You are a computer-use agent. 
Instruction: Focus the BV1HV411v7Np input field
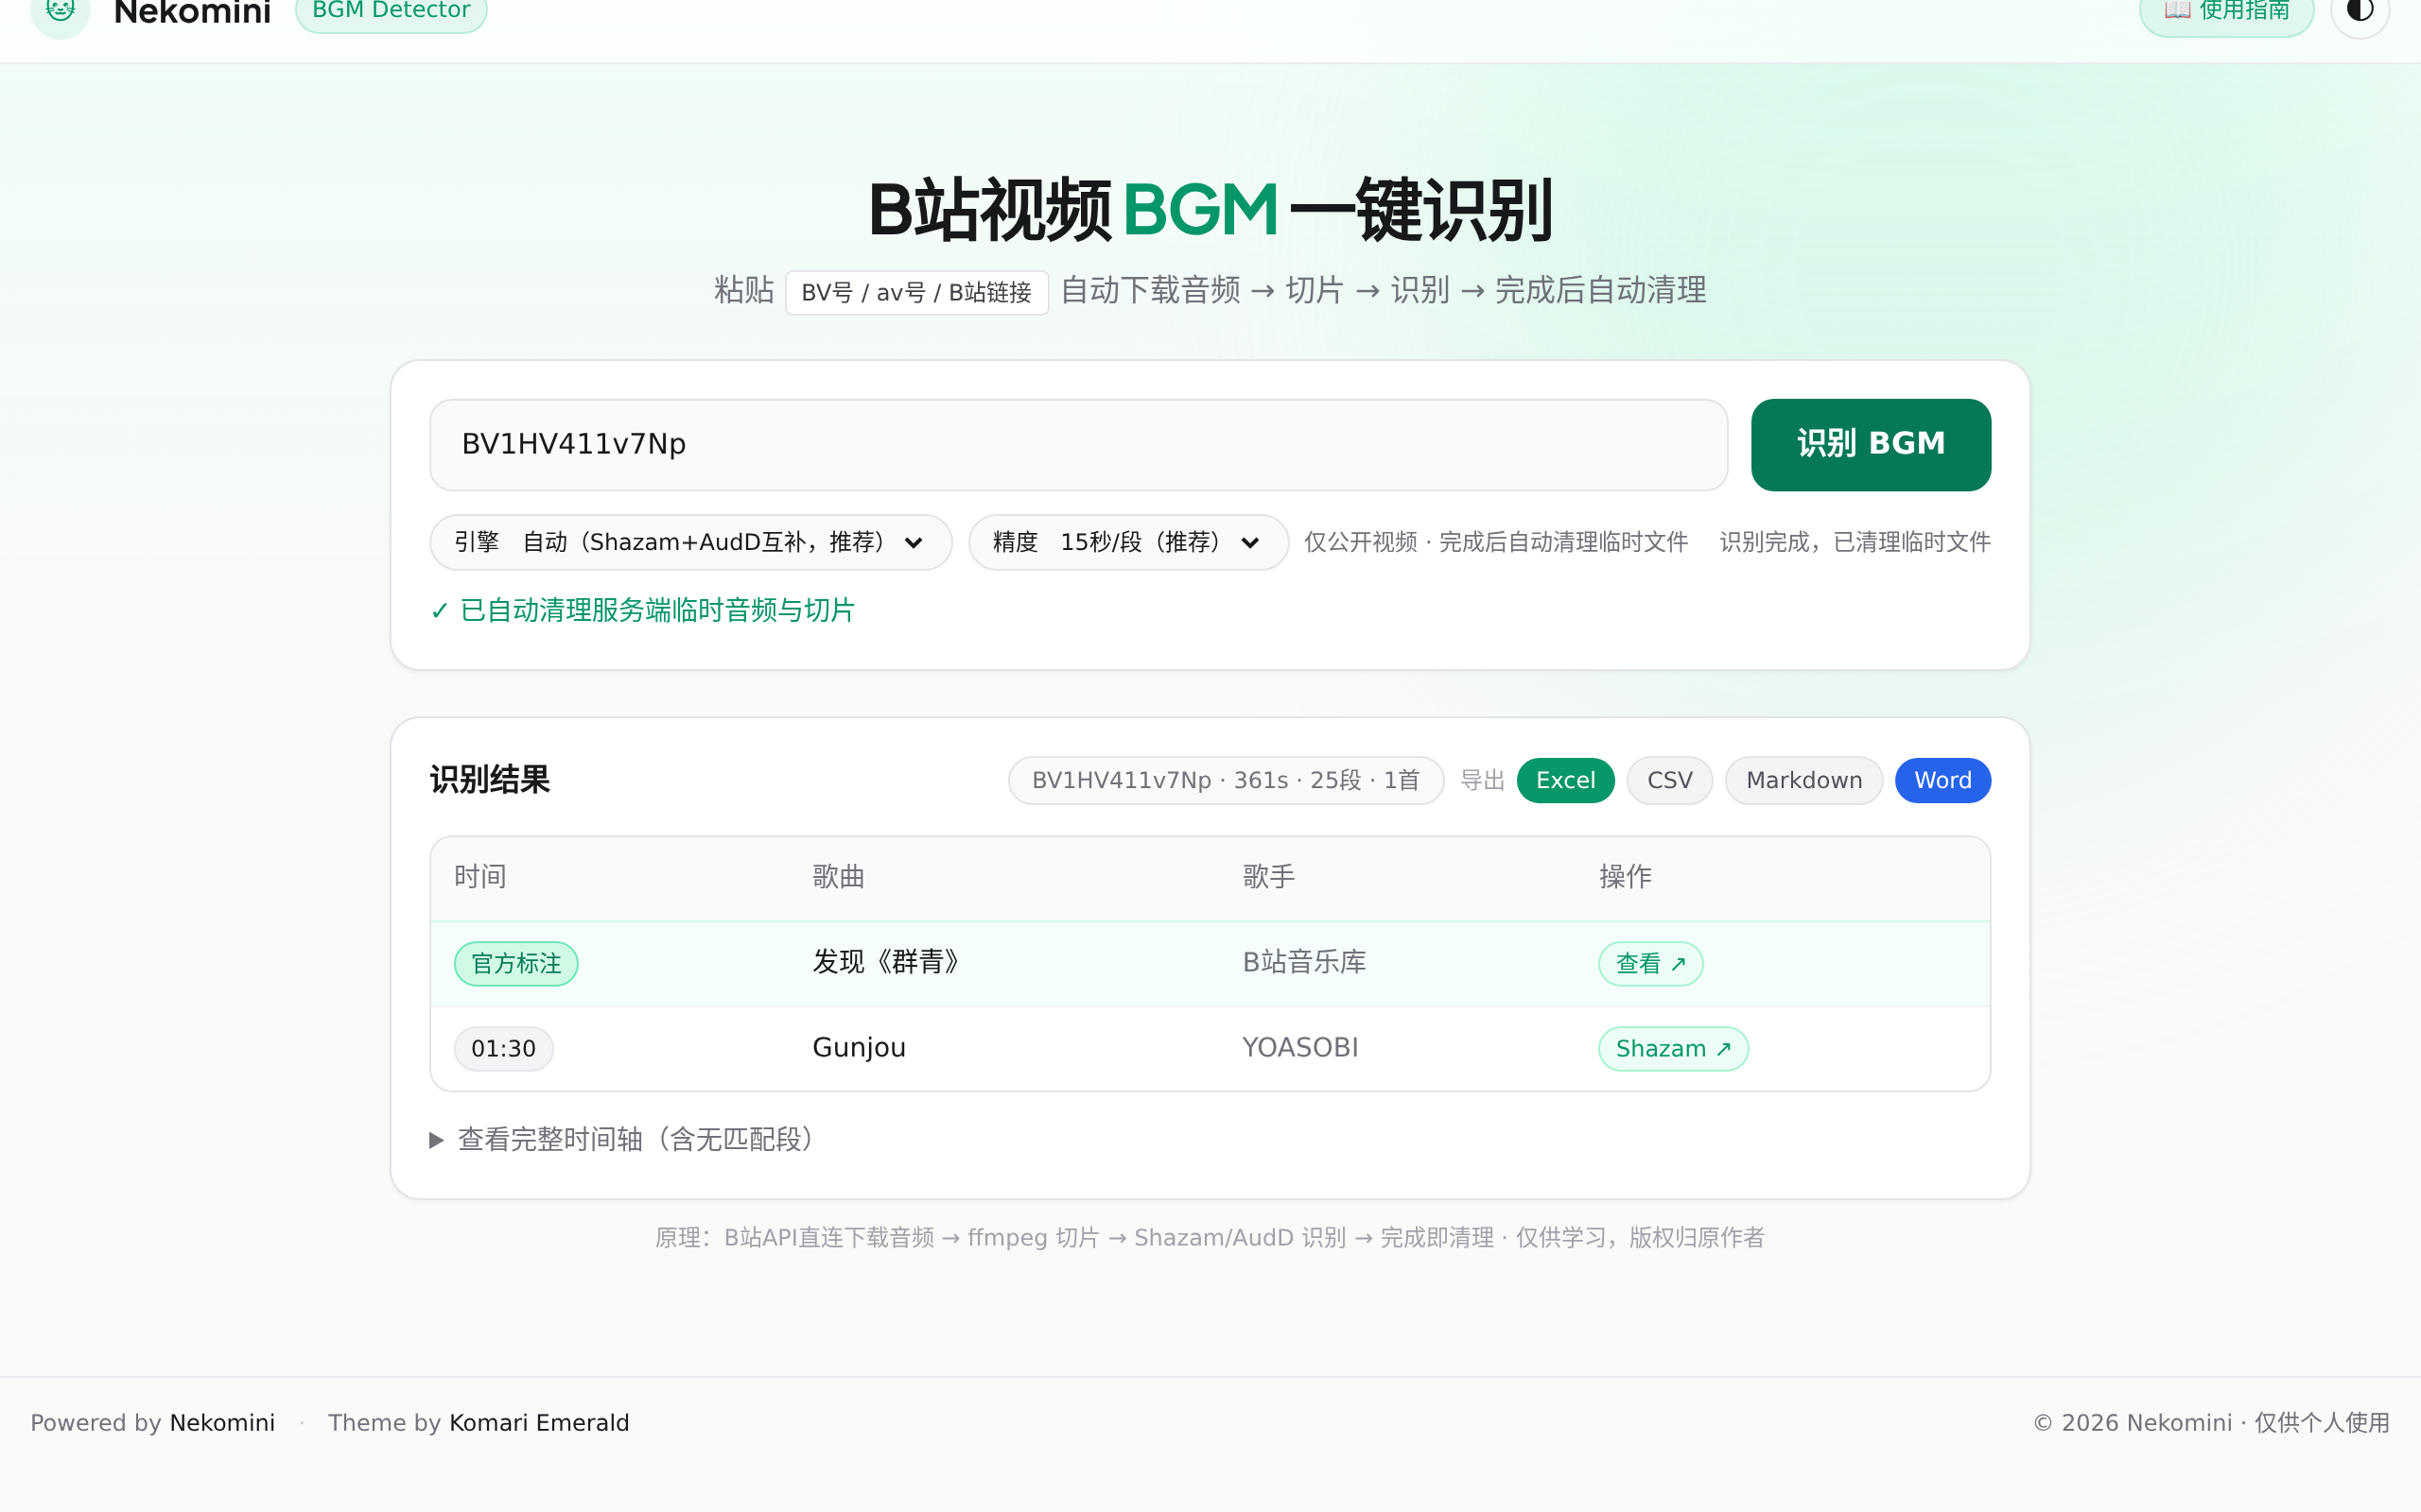(x=1078, y=445)
